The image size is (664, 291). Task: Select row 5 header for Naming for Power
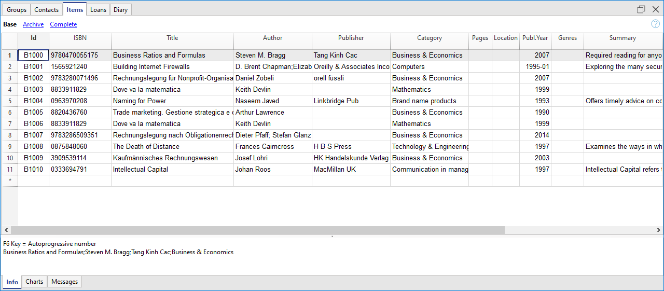click(10, 101)
